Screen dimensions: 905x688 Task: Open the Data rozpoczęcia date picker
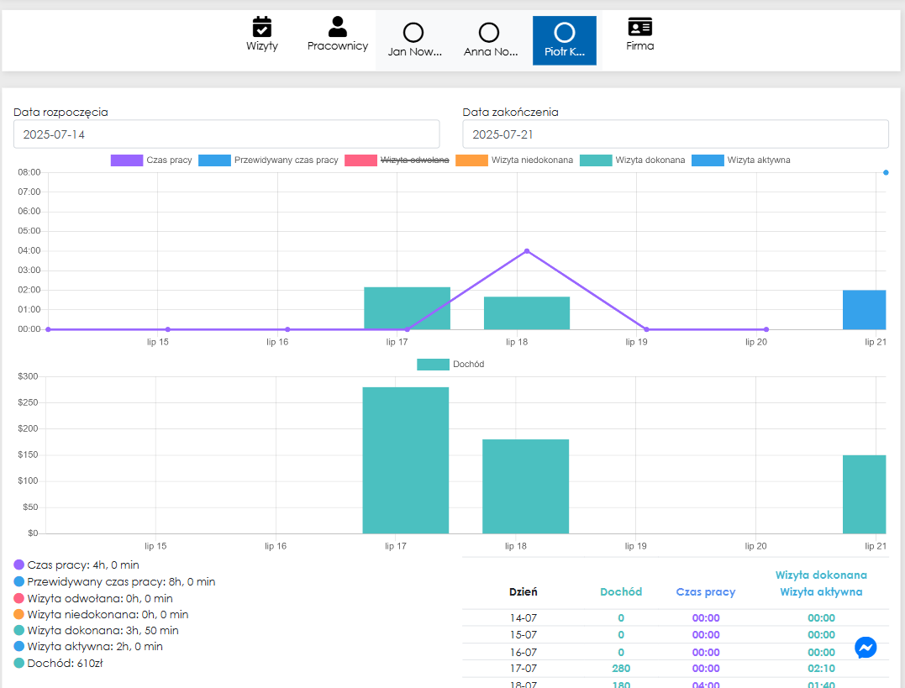pos(226,134)
